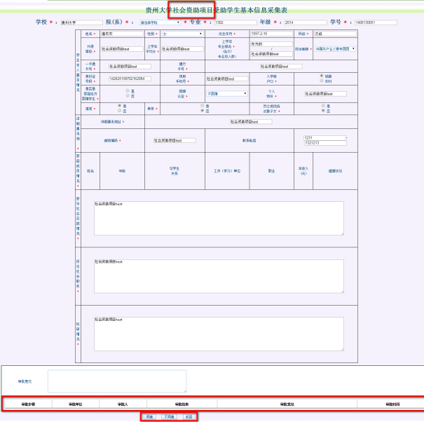Click the 个人特长 personal specialty field
This screenshot has height=422, width=424.
pos(326,94)
